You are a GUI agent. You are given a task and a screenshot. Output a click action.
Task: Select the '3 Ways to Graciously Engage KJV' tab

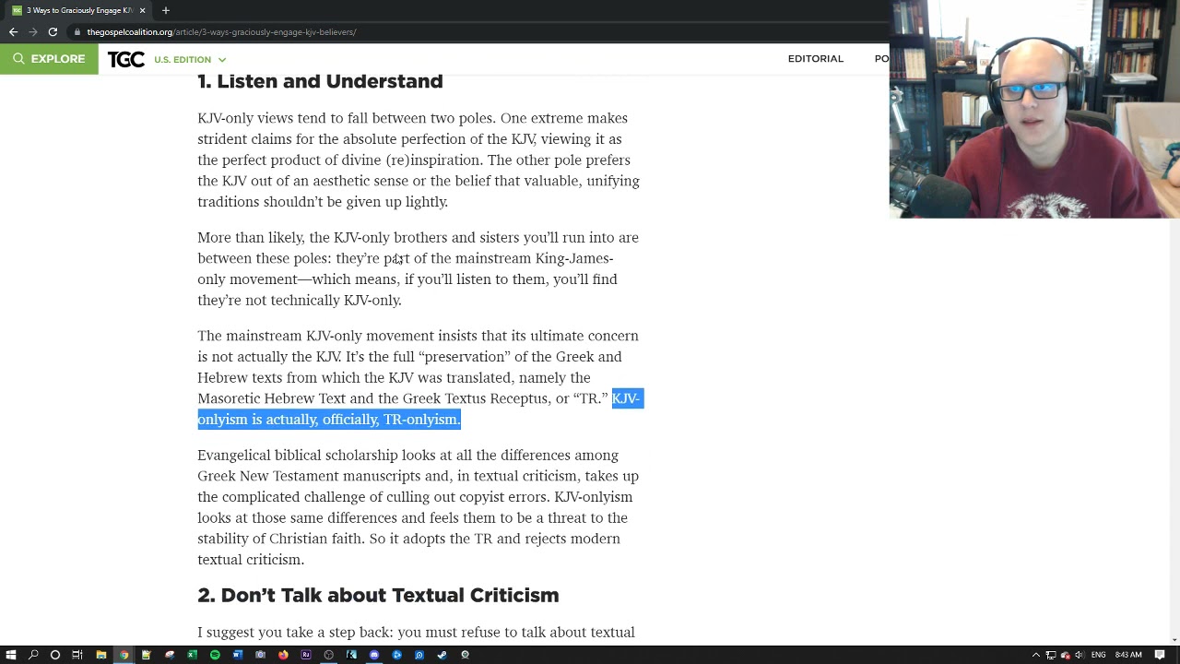[77, 10]
